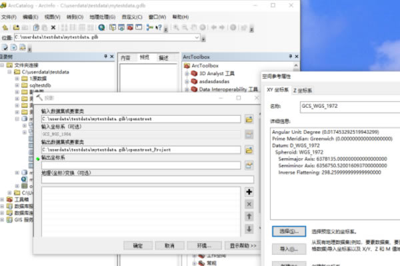Screen dimensions: 400x266
Task: Pin the Catalog Tree panel
Action: [x=105, y=57]
